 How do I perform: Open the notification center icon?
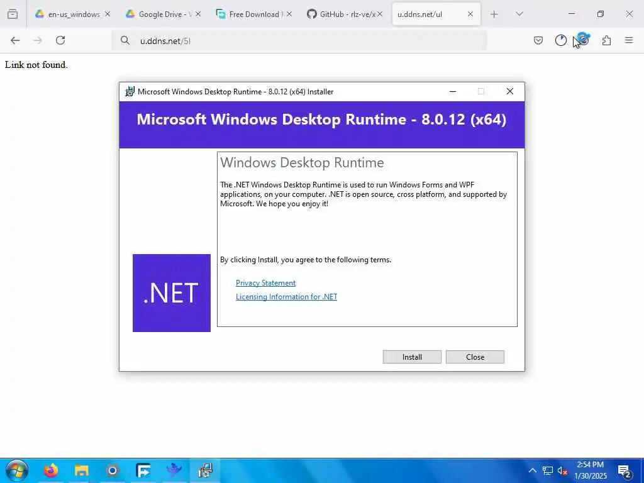625,470
